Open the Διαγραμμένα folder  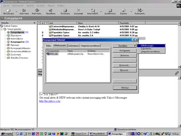click(x=18, y=42)
